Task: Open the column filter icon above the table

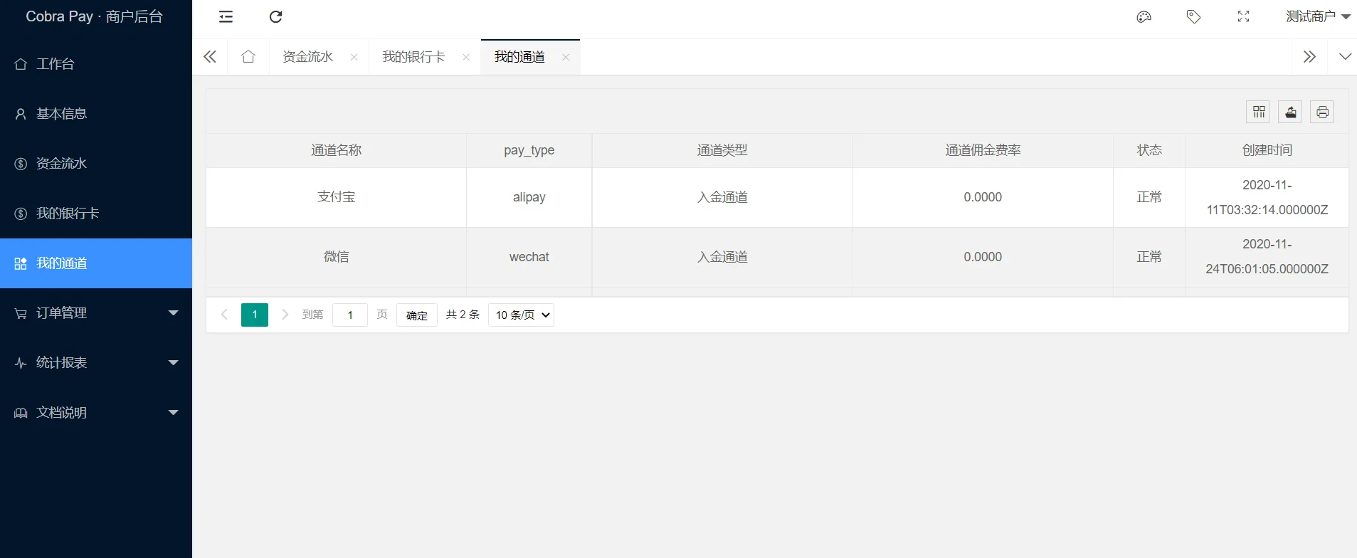Action: [x=1258, y=112]
